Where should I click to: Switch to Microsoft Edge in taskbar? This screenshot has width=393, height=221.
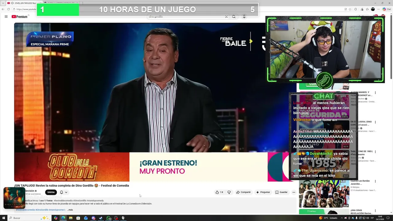click(x=63, y=218)
